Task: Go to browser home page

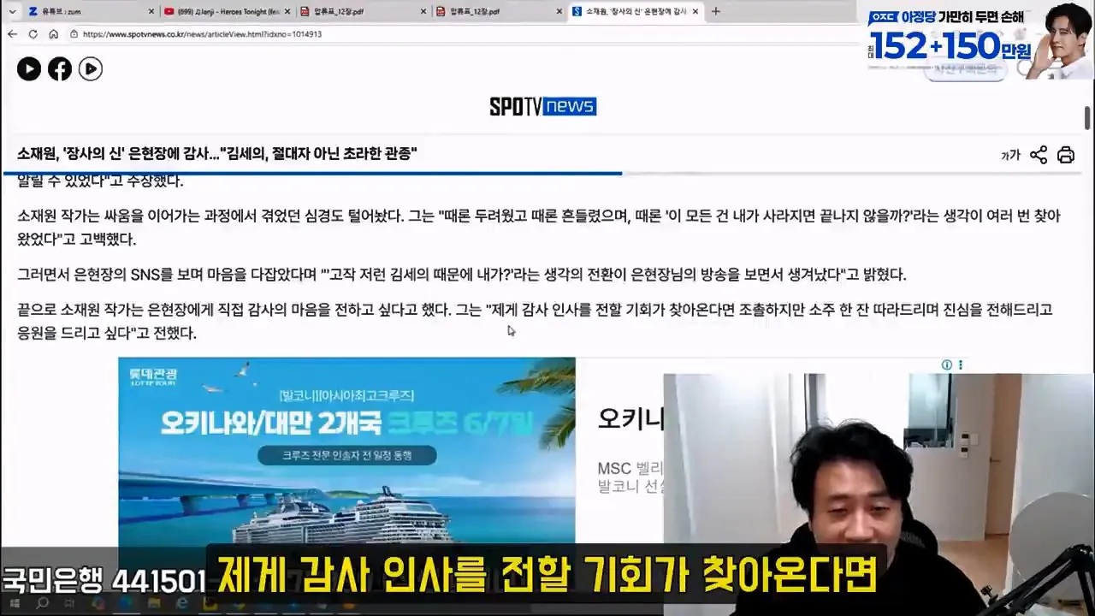Action: 53,34
